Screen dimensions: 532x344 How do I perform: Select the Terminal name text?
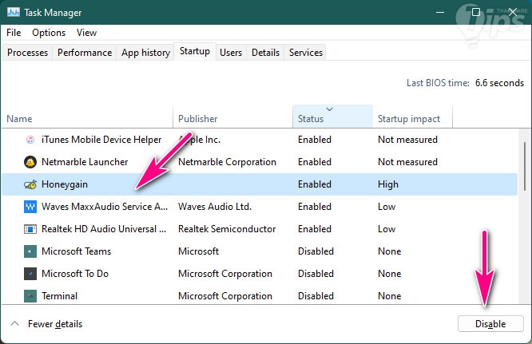(x=59, y=296)
